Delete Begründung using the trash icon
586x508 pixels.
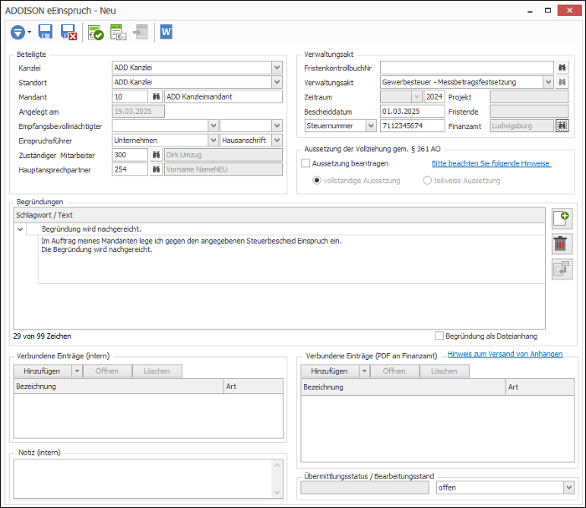[x=562, y=244]
